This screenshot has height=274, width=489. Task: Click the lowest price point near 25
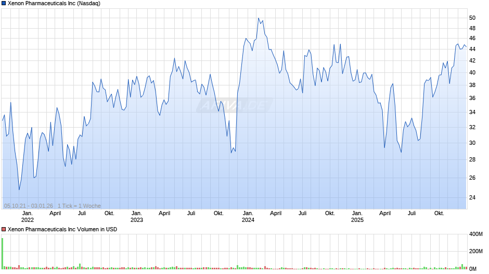click(x=19, y=190)
